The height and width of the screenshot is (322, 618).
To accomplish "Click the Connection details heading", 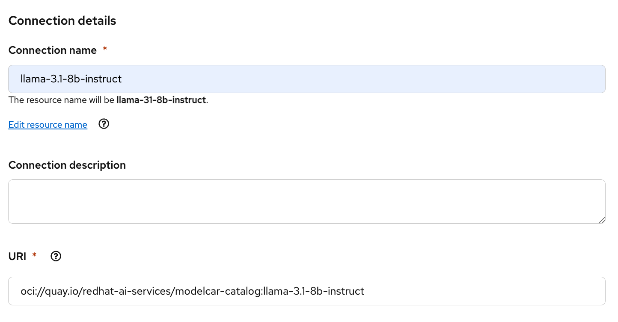I will (x=62, y=20).
